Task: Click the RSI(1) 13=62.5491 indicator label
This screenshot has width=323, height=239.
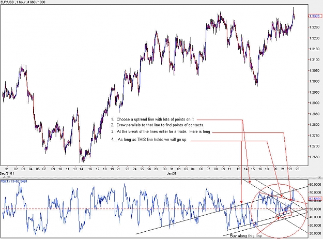Action: [14, 181]
